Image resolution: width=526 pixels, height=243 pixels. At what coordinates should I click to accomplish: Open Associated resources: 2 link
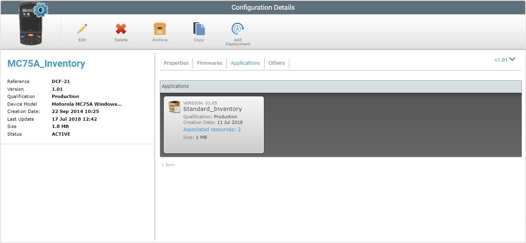[212, 129]
